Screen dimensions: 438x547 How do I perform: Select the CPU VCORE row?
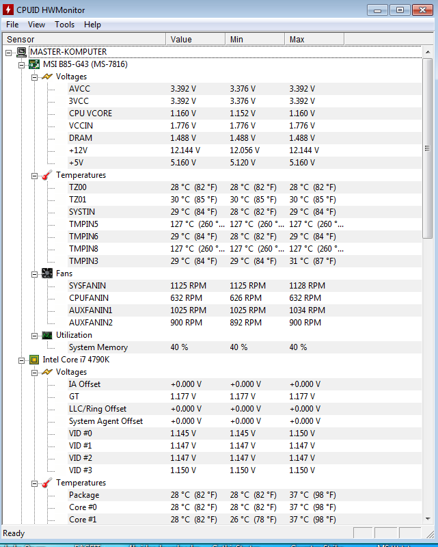(x=245, y=114)
